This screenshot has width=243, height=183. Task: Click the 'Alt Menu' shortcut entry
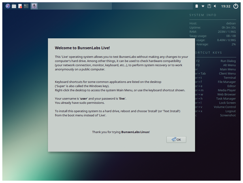point(229,65)
